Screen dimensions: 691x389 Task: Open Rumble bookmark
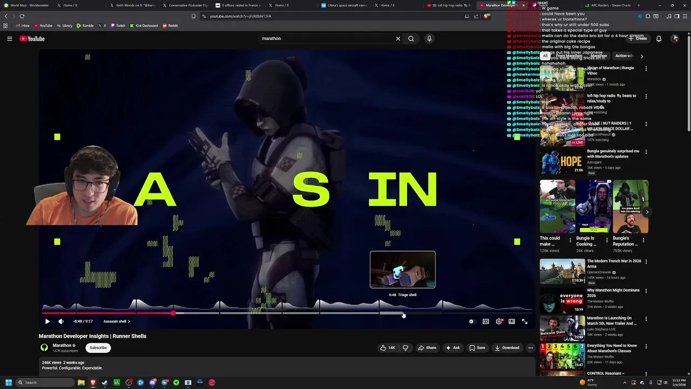(85, 25)
